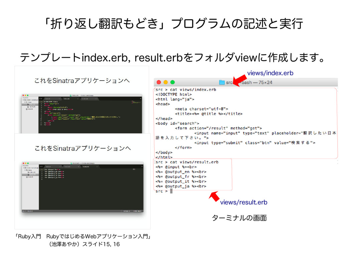Click the '</form>' closing tag line
The width and height of the screenshot is (342, 256).
click(x=183, y=148)
